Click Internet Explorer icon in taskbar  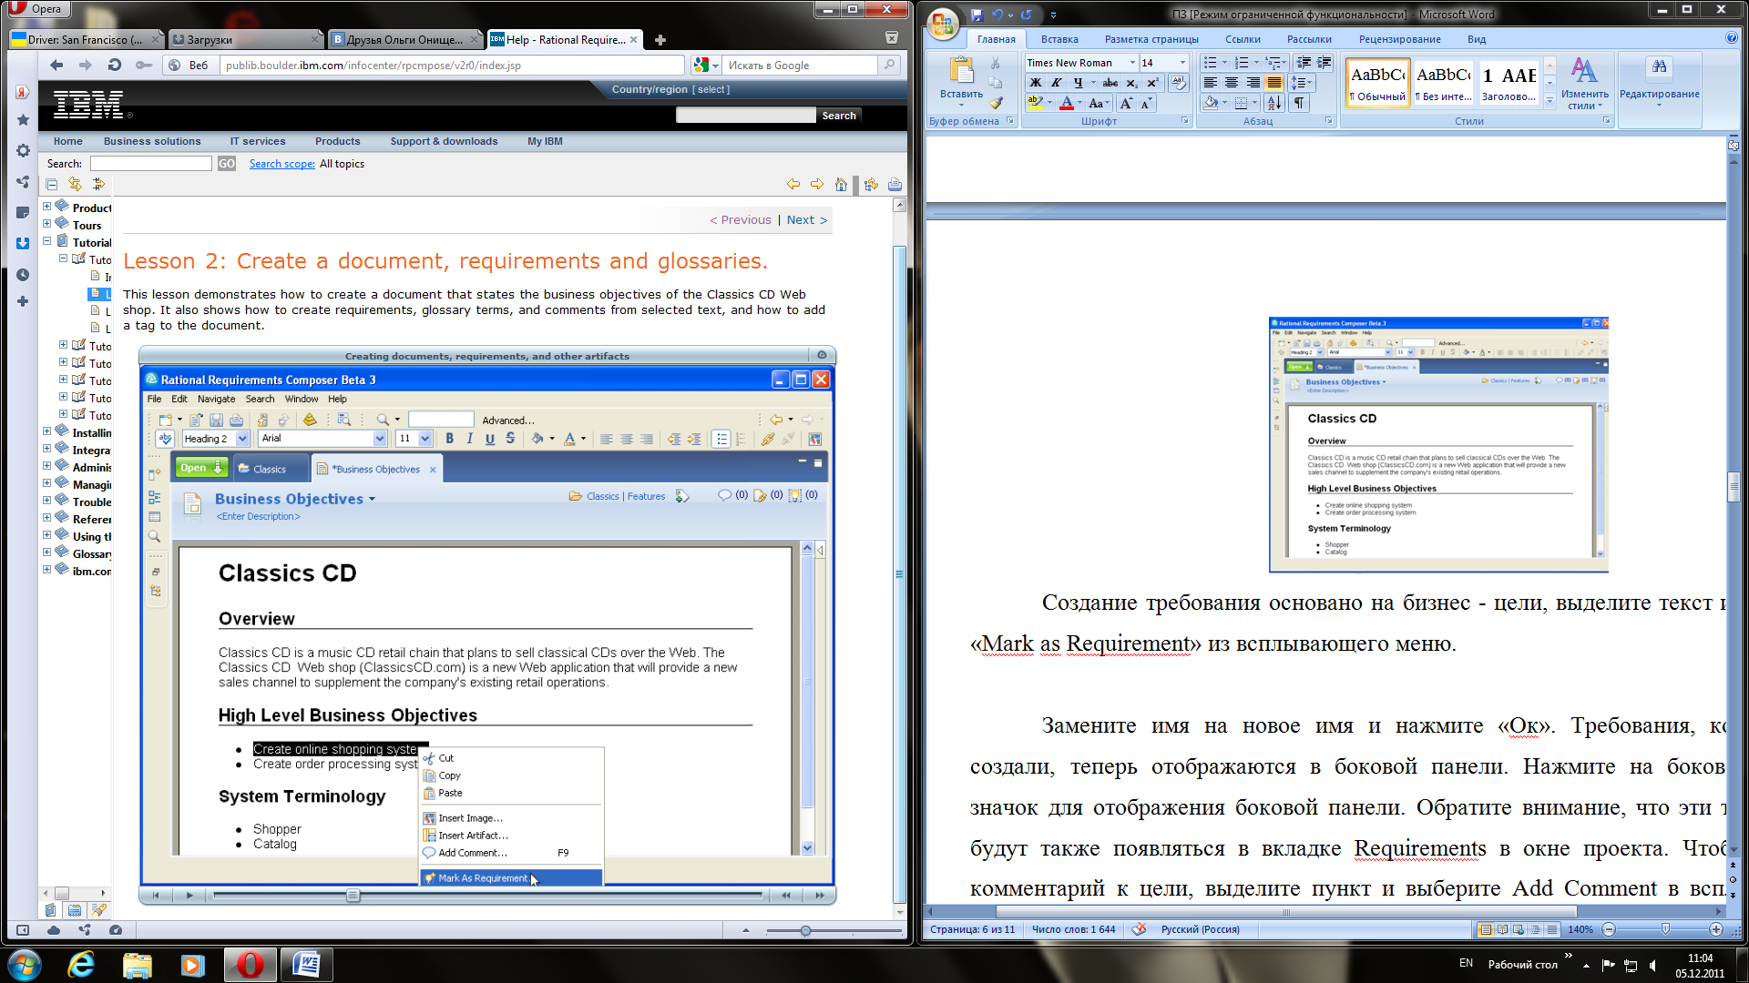[81, 965]
